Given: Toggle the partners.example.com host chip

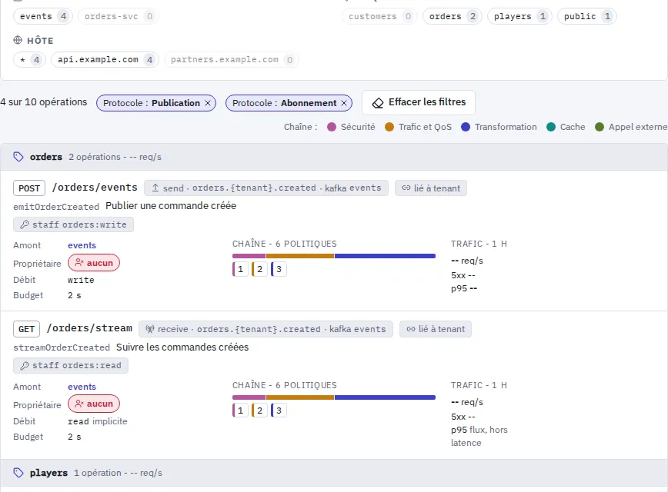Looking at the screenshot, I should (x=232, y=60).
